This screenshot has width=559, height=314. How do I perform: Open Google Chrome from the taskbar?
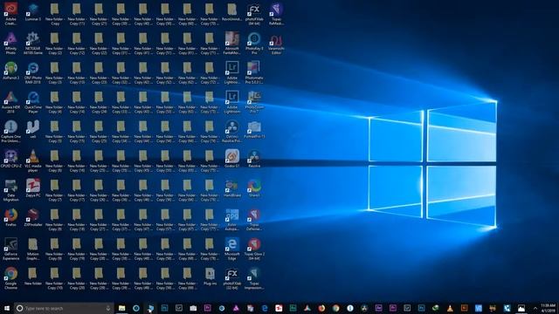coord(335,308)
